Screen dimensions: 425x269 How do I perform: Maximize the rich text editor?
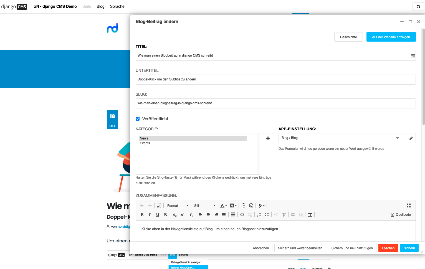(x=408, y=205)
